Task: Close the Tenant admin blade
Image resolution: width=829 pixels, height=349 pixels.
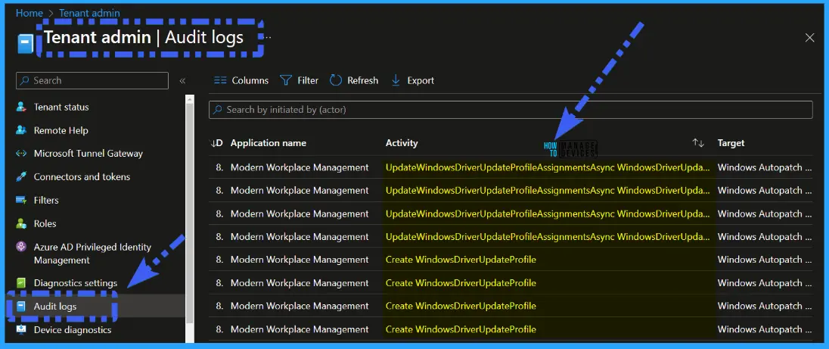Action: point(809,38)
